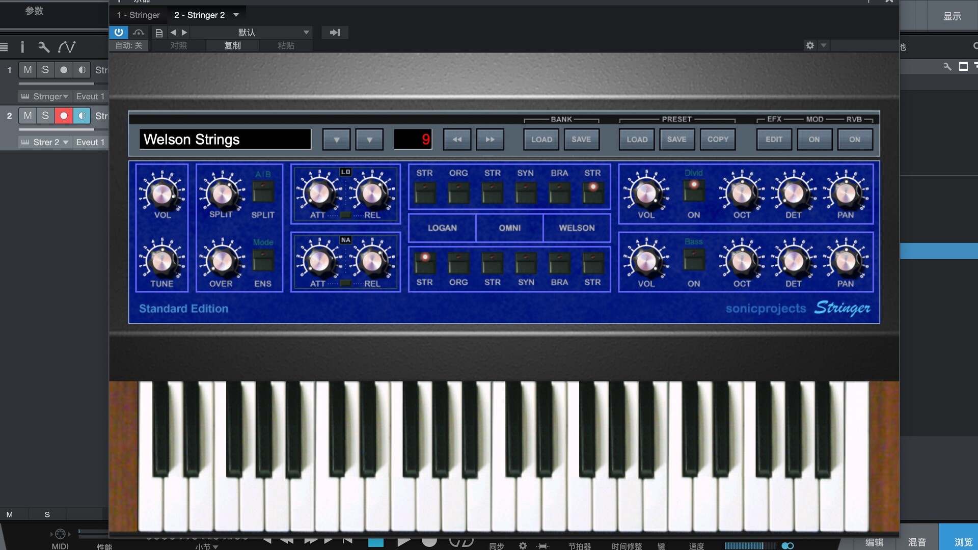Viewport: 978px width, 550px height.
Task: Switch to the 1 - Stringer tab
Action: (139, 15)
